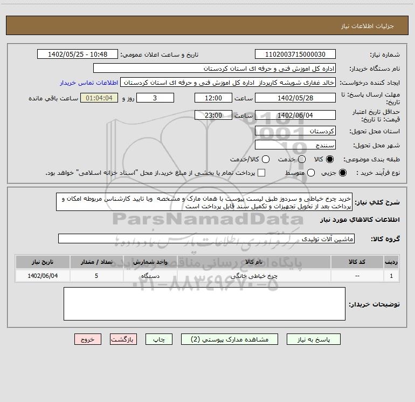
Task: Click the شهر محل تحویل سنندج field
Action: pos(295,145)
